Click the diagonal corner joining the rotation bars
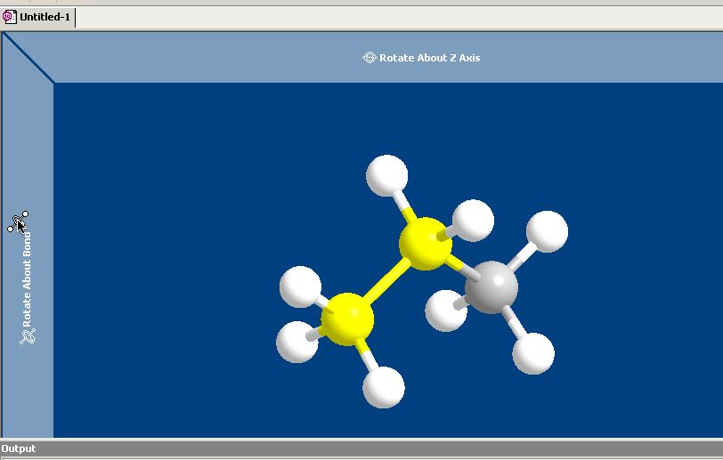Viewport: 723px width, 460px height. (x=28, y=58)
